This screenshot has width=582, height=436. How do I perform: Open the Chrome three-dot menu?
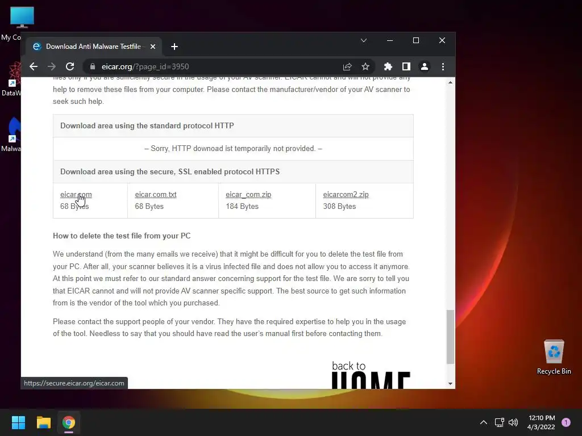tap(443, 67)
